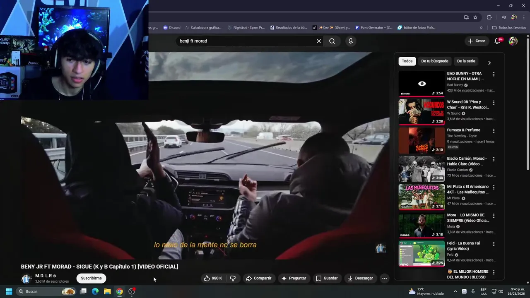Open Chrome extensions puzzle icon
The height and width of the screenshot is (298, 530).
(x=489, y=17)
